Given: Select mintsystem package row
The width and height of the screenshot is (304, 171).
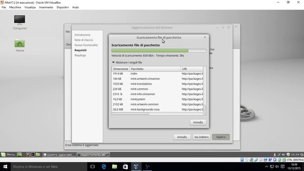Looking at the screenshot, I should click(x=157, y=99).
